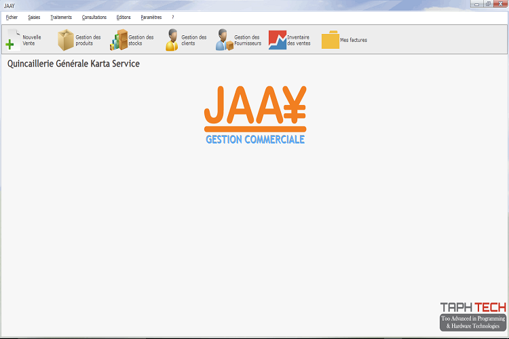Expand the Traitements menu
Image resolution: width=509 pixels, height=339 pixels.
click(x=61, y=17)
